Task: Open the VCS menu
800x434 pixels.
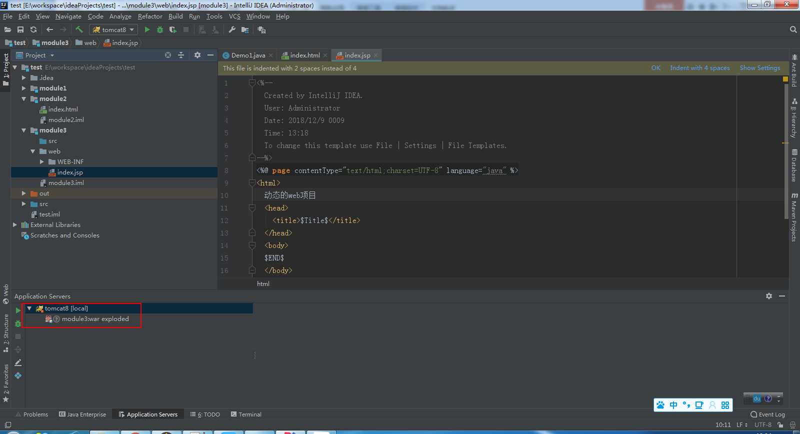Action: 234,16
